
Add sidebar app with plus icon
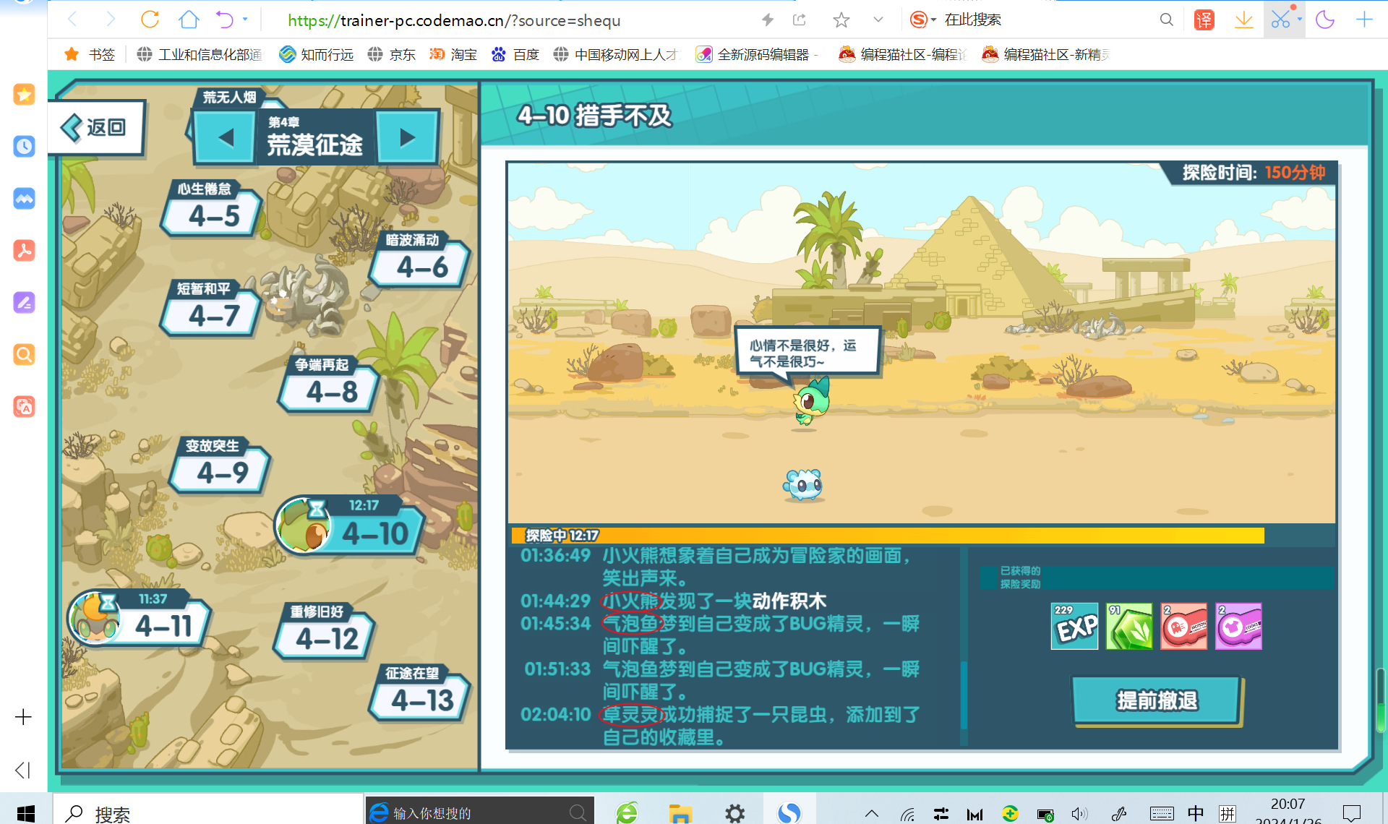23,717
